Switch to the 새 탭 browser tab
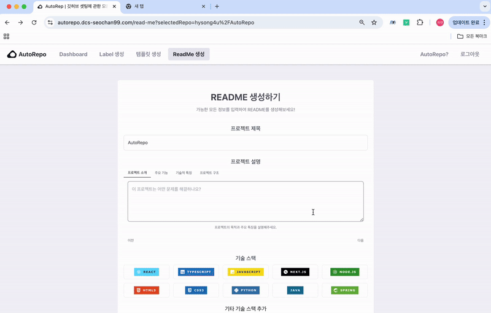Viewport: 491px width, 313px height. [166, 6]
